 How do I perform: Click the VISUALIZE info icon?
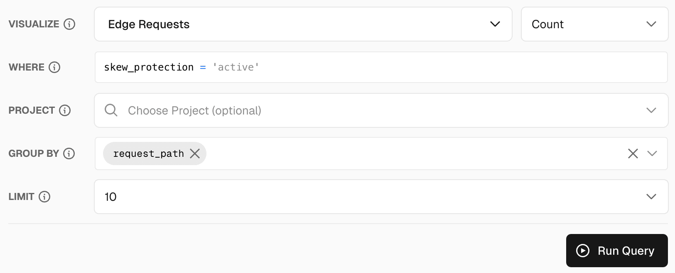pos(69,24)
